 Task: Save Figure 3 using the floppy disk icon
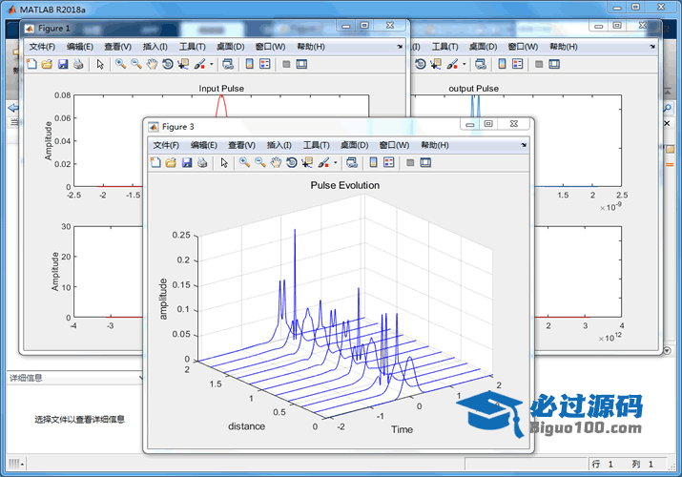(x=187, y=162)
